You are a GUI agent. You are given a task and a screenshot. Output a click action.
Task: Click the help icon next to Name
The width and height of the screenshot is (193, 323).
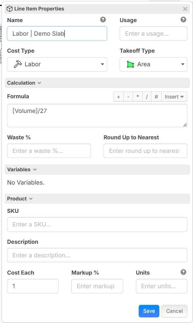coord(103,20)
